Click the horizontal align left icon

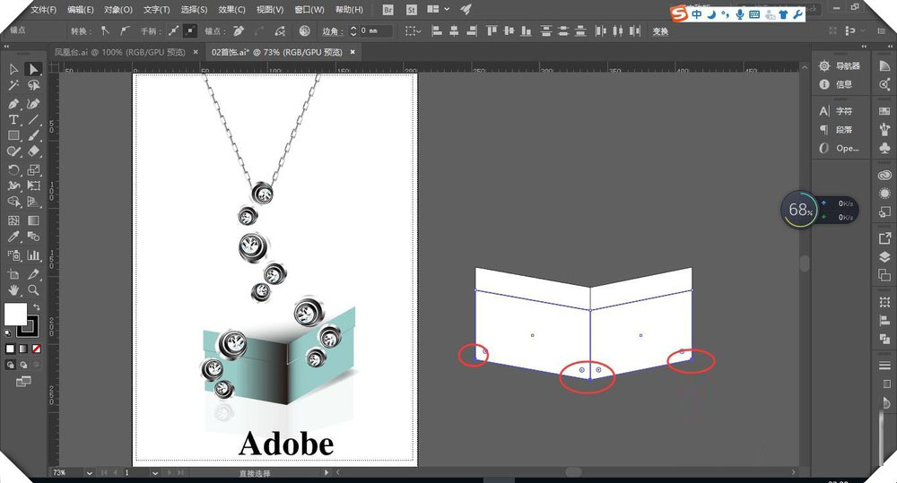(x=439, y=30)
